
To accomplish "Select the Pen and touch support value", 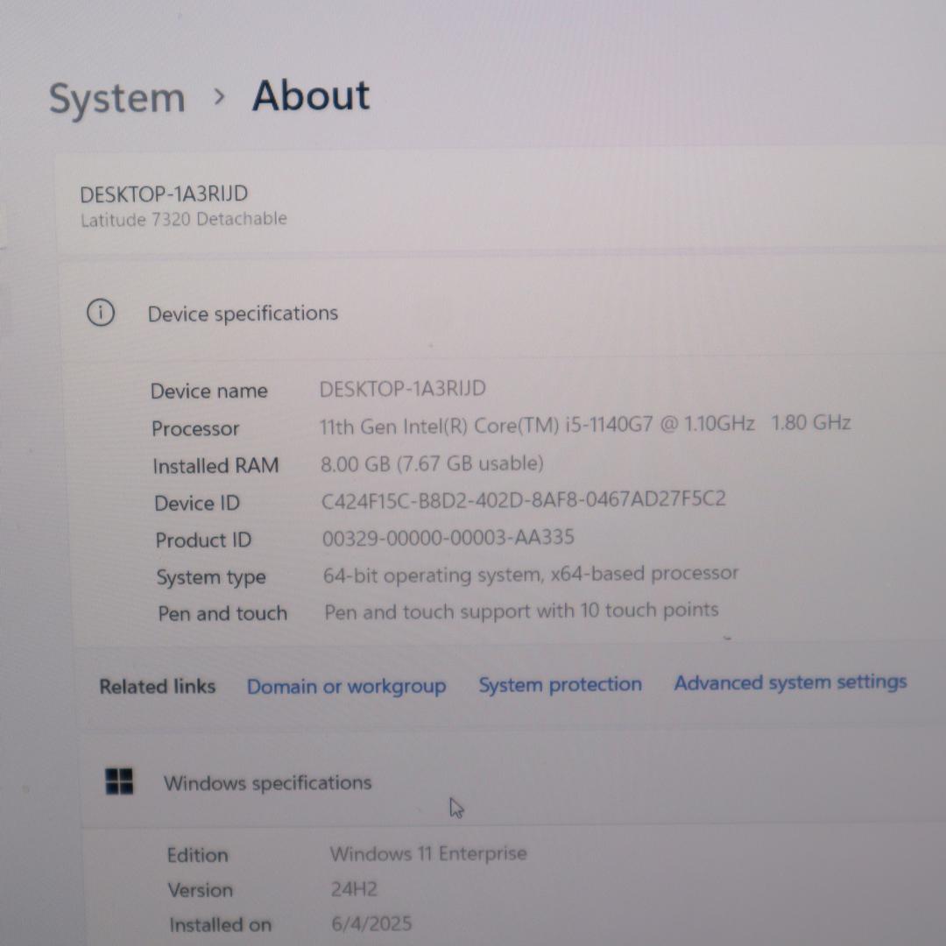I will [521, 611].
